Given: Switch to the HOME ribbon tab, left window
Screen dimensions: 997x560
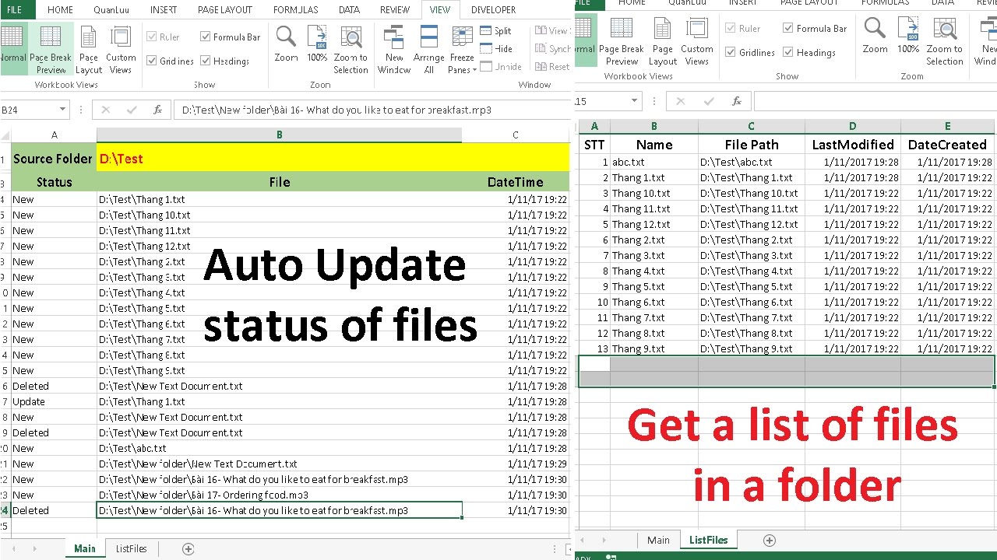Looking at the screenshot, I should [60, 10].
